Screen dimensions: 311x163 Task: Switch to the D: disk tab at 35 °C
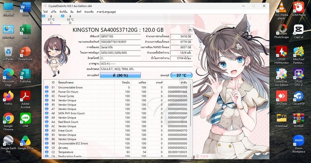coord(70,19)
